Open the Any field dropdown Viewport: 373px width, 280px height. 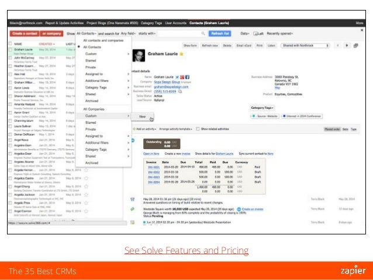click(x=128, y=33)
